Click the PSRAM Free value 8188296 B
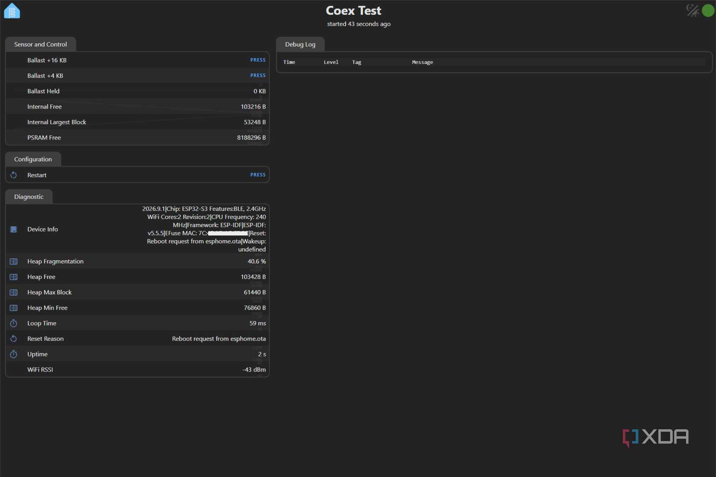Screen dimensions: 716x477 [251, 137]
